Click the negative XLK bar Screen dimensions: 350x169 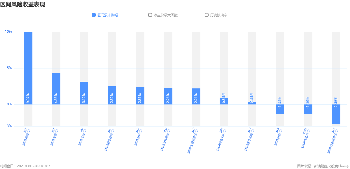click(280, 109)
